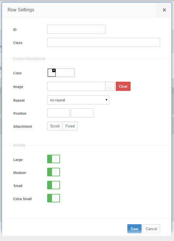Select Scroll attachment option
Viewport: 174px width, 241px height.
[55, 126]
